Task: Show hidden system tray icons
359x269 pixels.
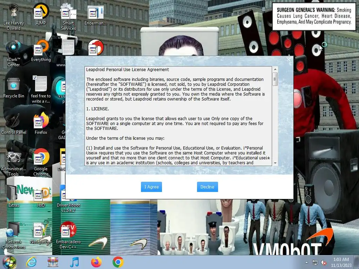Action: click(306, 263)
